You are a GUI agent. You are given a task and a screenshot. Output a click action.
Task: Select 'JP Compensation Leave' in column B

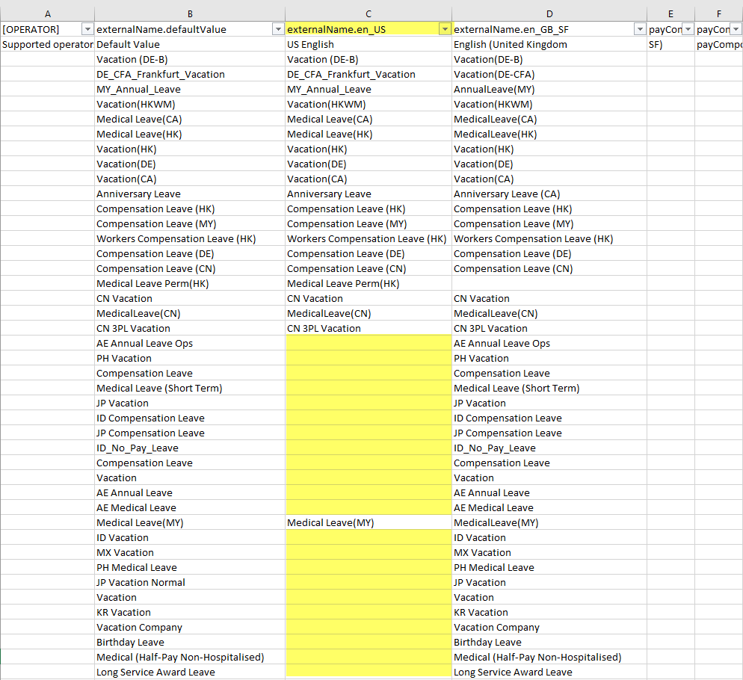[190, 433]
